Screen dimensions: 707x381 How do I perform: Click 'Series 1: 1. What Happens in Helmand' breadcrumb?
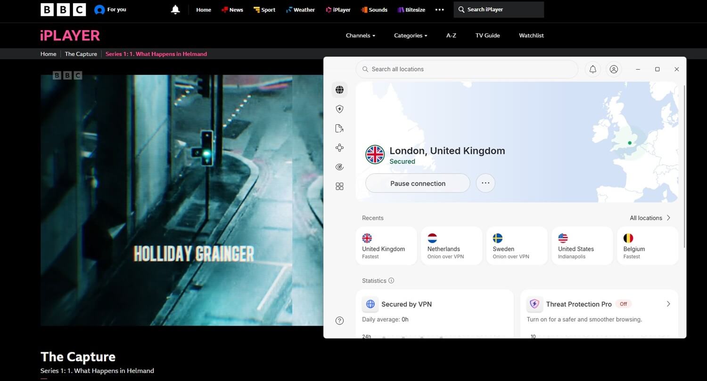click(x=156, y=54)
